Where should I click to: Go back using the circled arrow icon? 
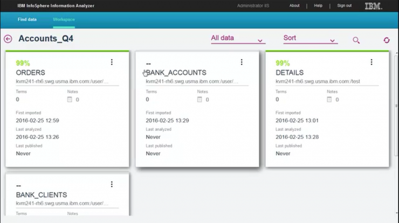pyautogui.click(x=8, y=39)
